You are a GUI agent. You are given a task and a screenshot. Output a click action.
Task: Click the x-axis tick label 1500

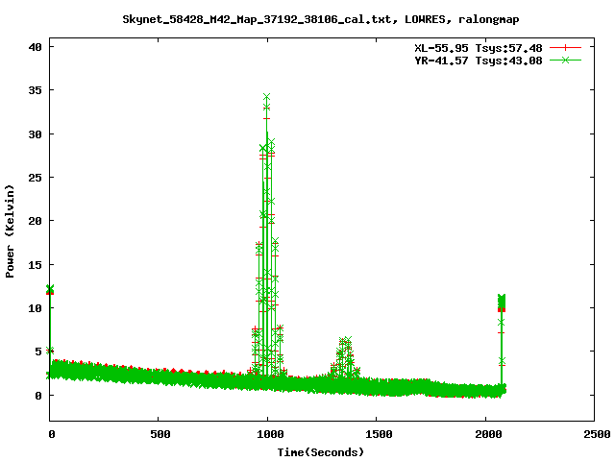(x=379, y=434)
